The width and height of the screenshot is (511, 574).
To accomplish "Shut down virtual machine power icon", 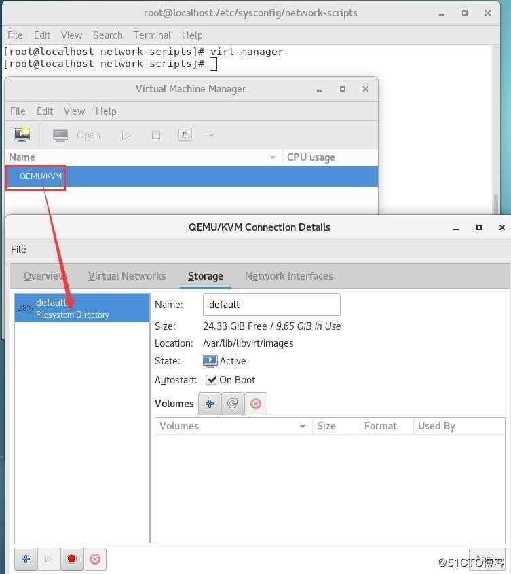I will [185, 135].
